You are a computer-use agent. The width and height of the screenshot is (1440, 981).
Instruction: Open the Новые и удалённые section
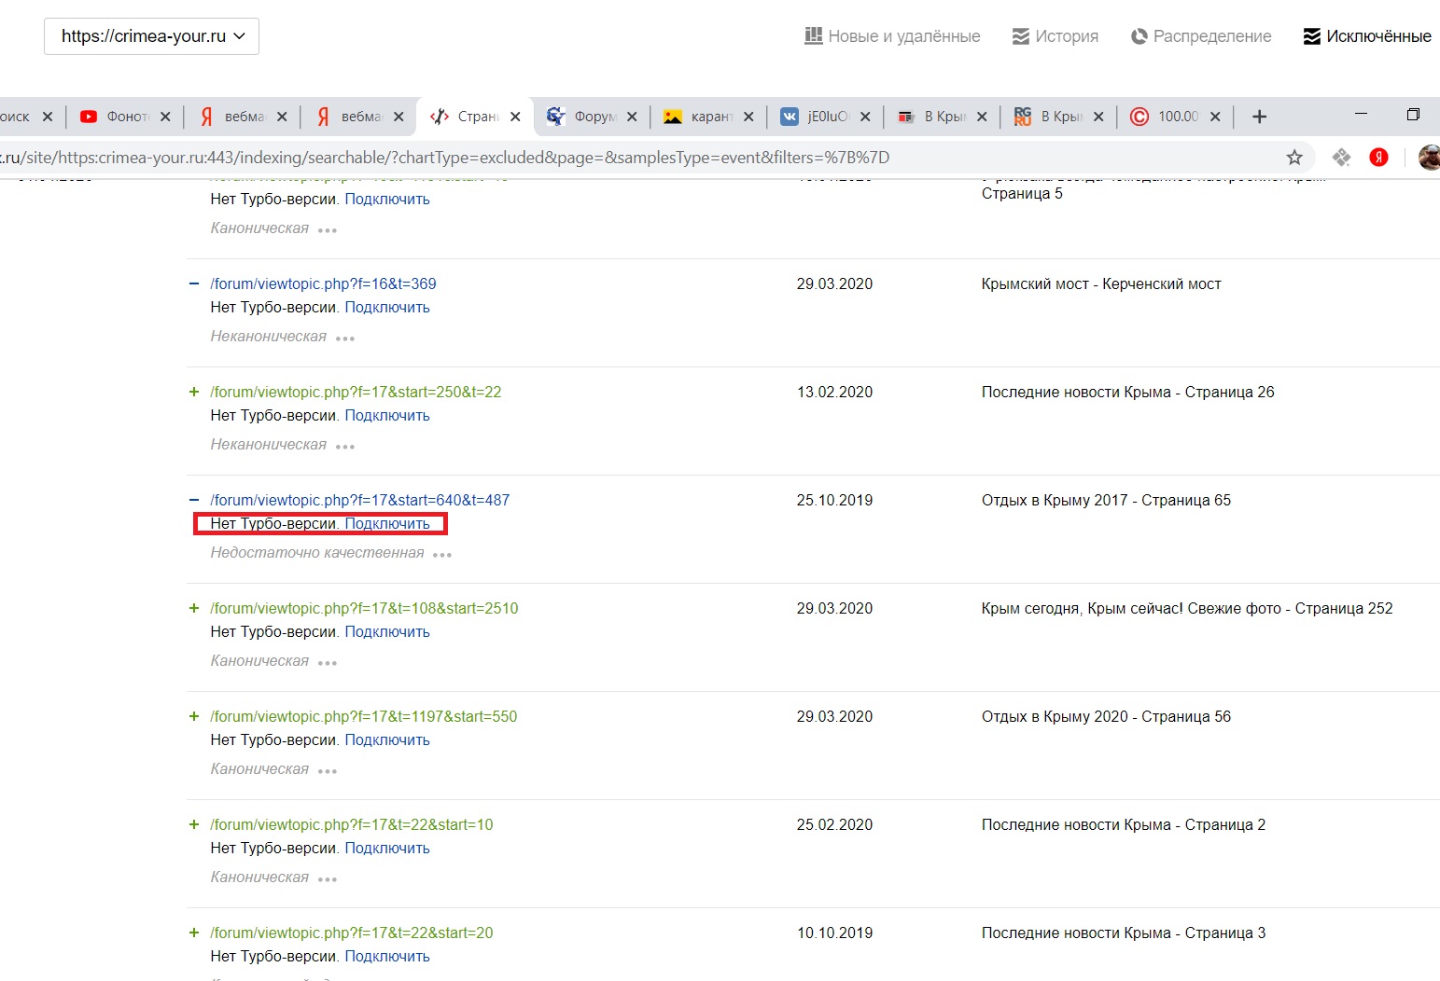tap(892, 36)
